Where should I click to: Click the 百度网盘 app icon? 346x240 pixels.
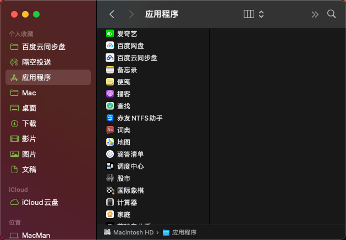(x=110, y=45)
